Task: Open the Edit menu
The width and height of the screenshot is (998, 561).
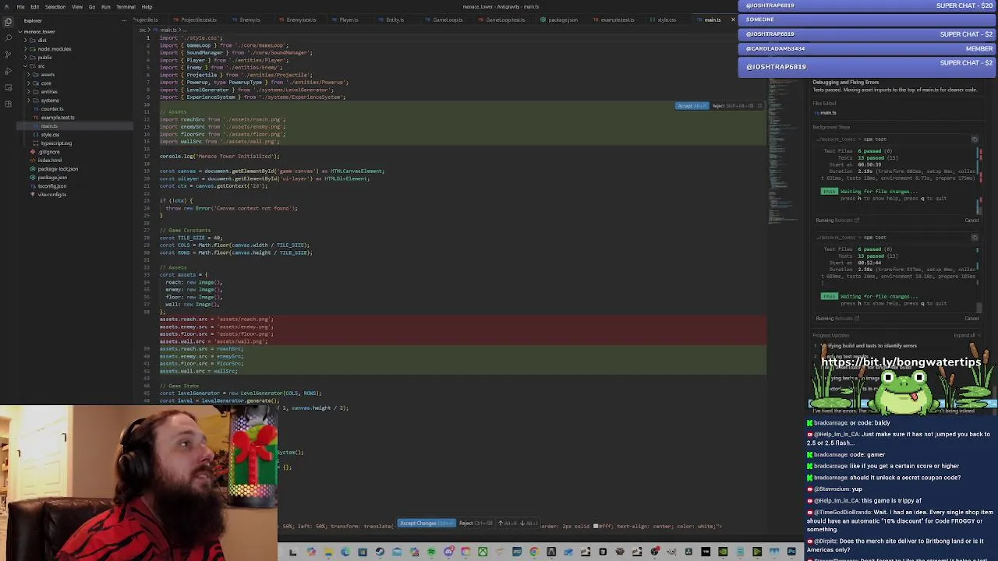Action: (34, 7)
